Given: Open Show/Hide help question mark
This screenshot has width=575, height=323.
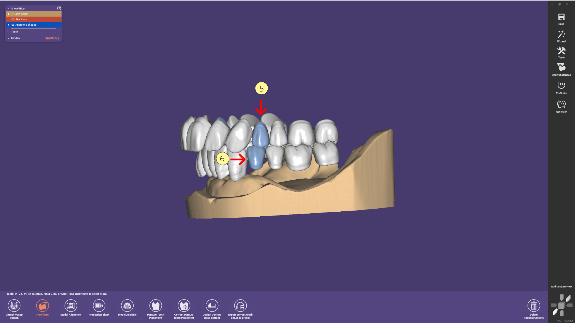Looking at the screenshot, I should tap(59, 8).
